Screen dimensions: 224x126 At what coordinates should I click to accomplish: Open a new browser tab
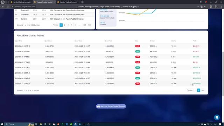coord(82,2)
